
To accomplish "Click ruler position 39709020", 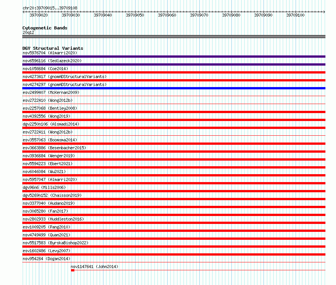I will click(39, 15).
